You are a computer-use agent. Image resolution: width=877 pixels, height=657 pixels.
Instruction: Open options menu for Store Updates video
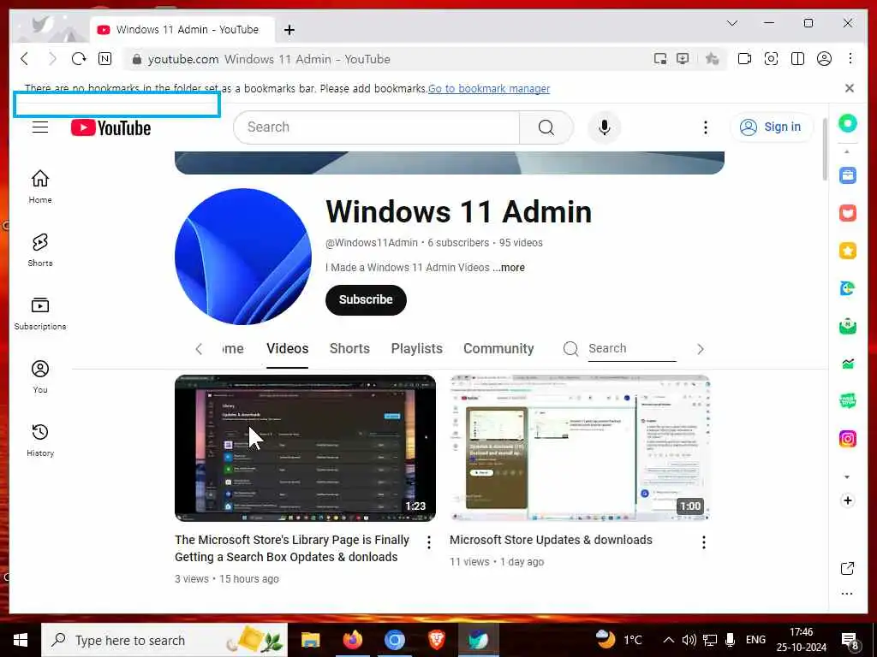(x=704, y=542)
